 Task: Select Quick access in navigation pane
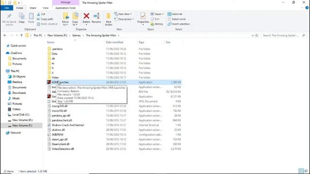tap(18, 45)
